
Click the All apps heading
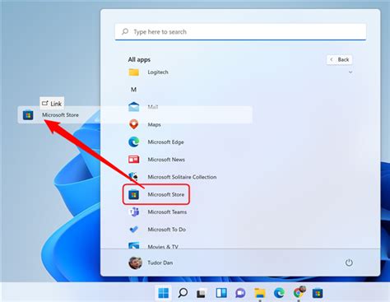point(139,60)
